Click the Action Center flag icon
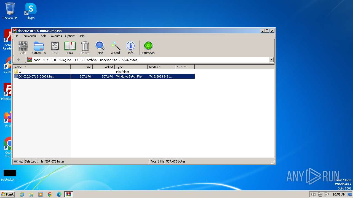Screen dimensions: 353x198 point(327,194)
